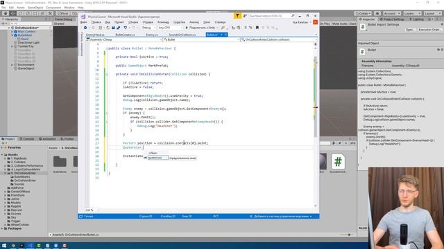Collapse the Bullet class fold marker
The height and width of the screenshot is (249, 444).
107,48
